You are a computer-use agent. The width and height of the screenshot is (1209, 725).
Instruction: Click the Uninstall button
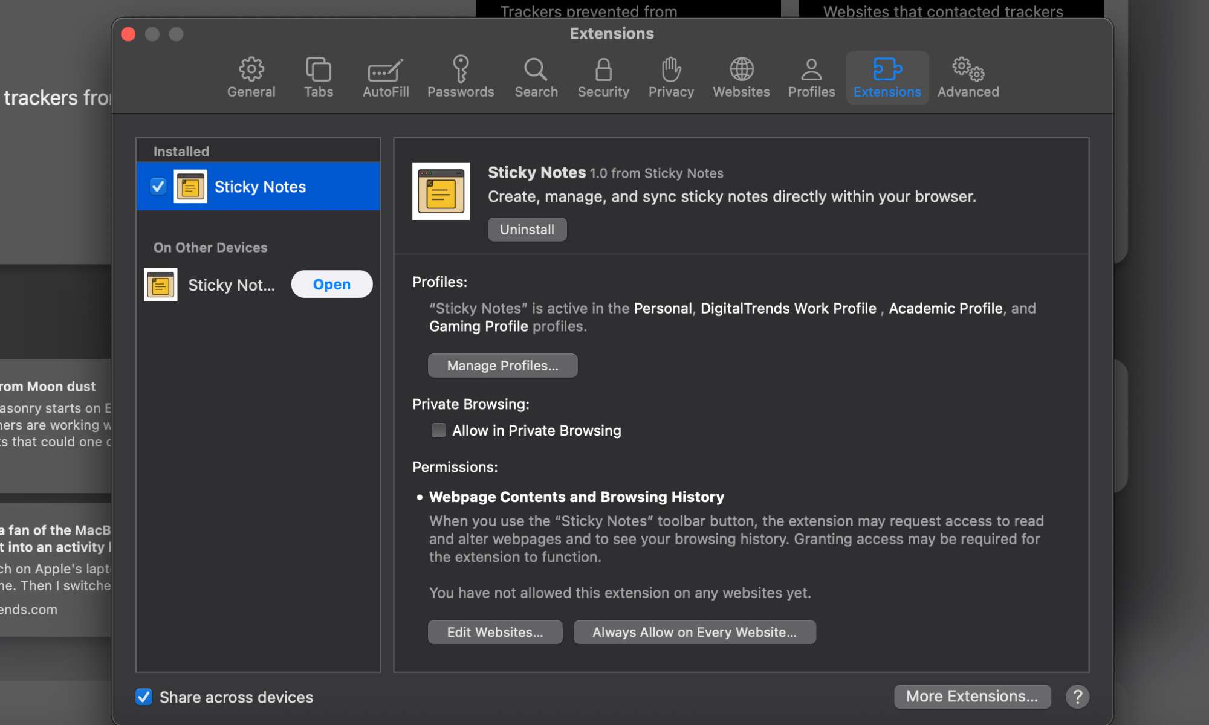click(527, 230)
